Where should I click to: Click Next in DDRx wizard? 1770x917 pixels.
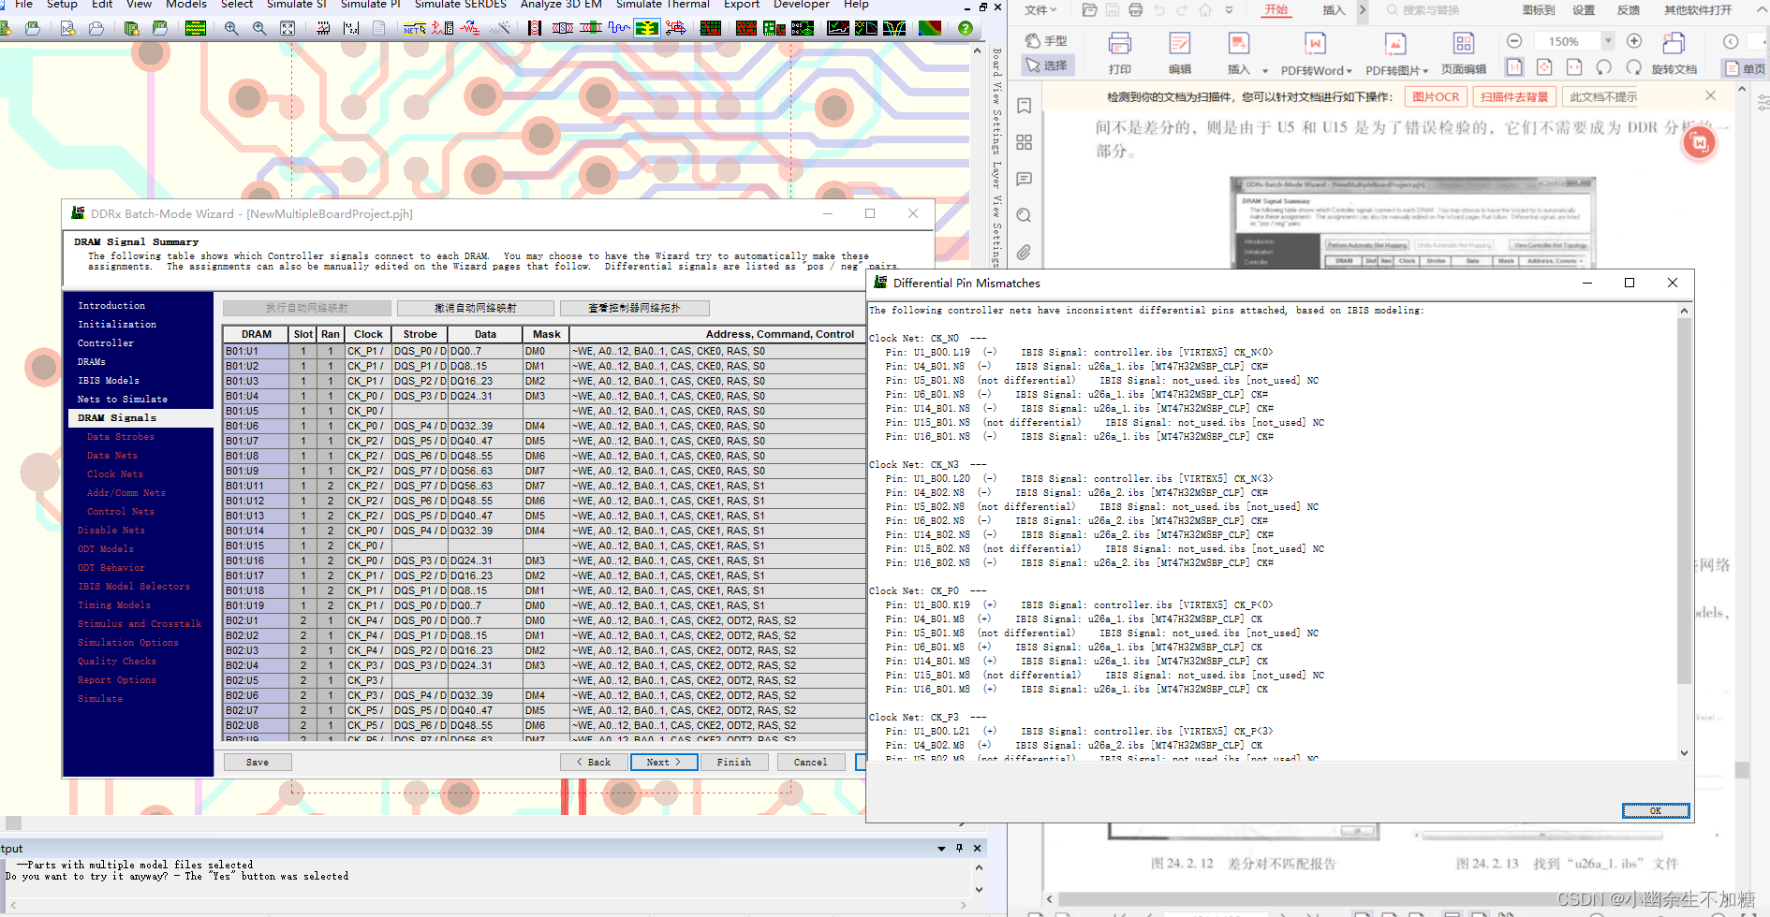point(663,762)
